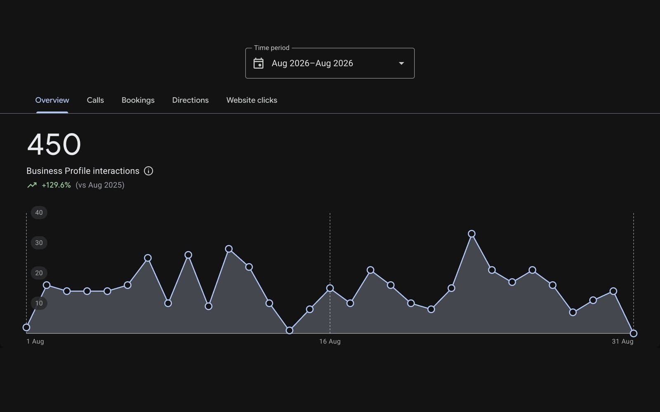This screenshot has height=412, width=660.
Task: Click the 20 y-axis label
Action: coord(39,273)
